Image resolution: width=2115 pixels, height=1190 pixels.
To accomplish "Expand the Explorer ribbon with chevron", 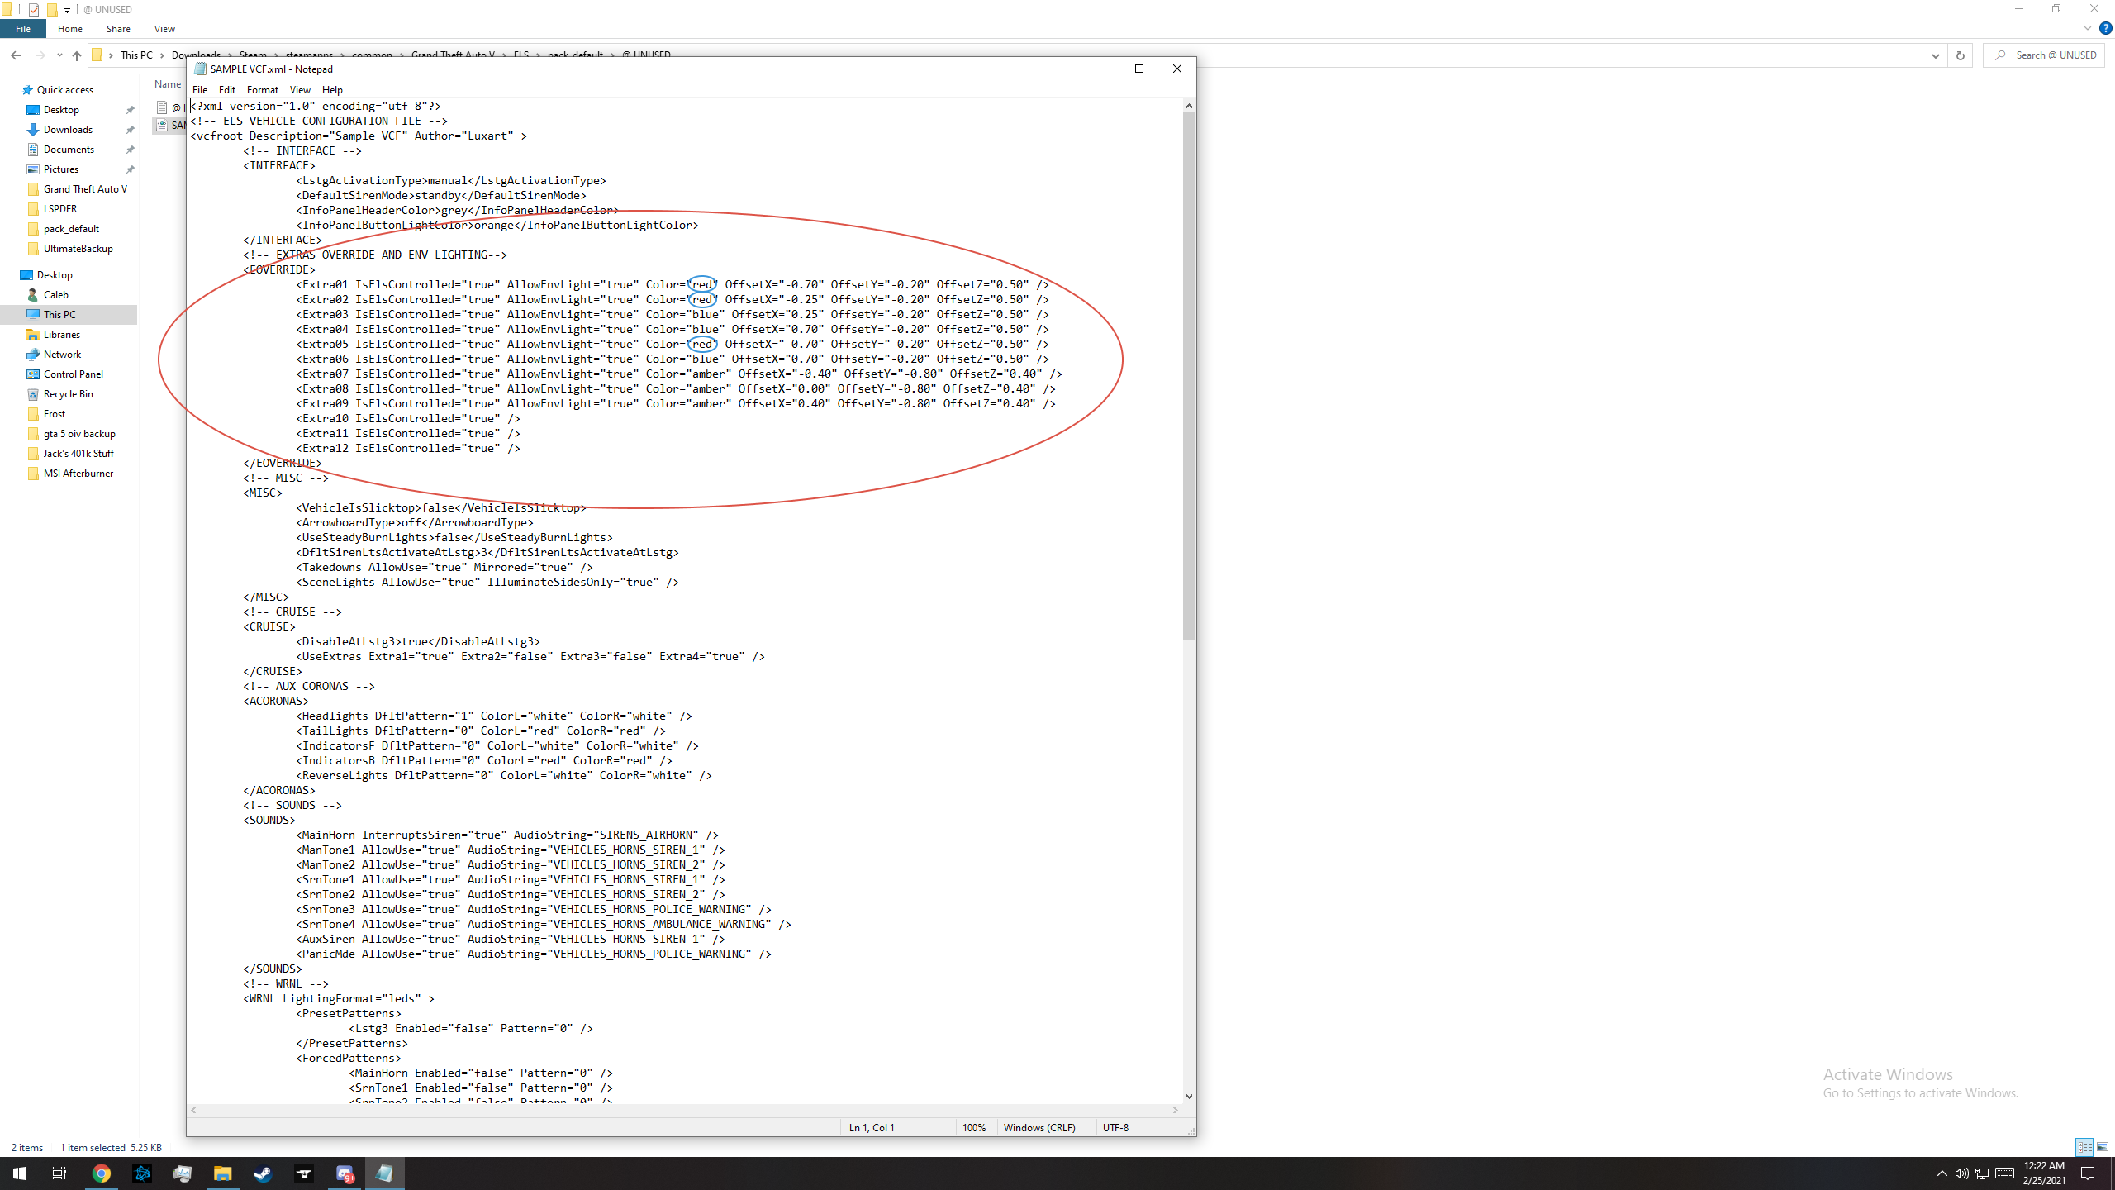I will [2088, 28].
